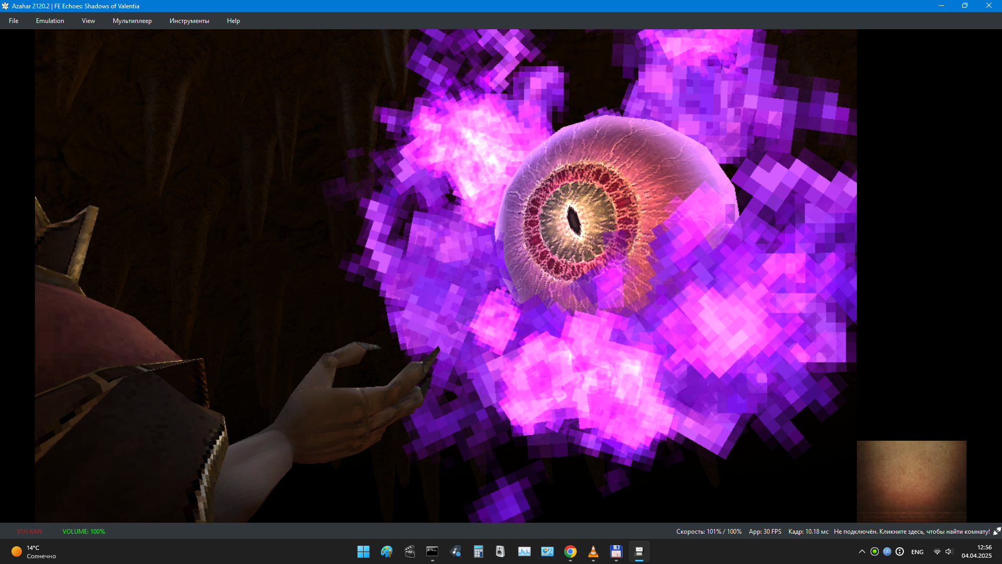The image size is (1002, 564).
Task: Click the Azahar app icon in title bar
Action: point(5,6)
